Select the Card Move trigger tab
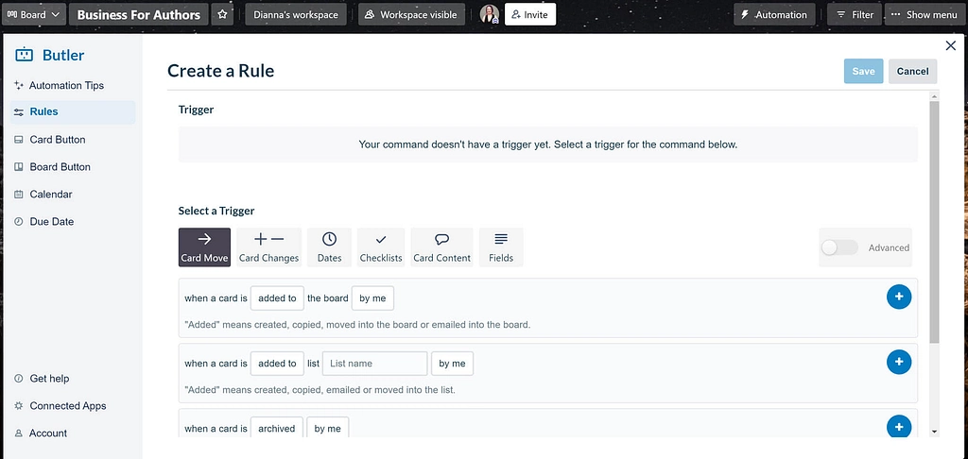Screen dimensions: 968x459 [204, 247]
